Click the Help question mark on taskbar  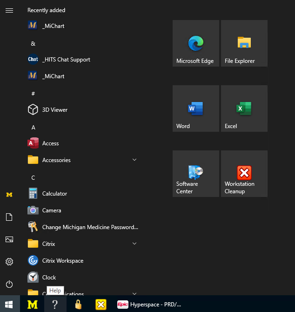point(55,304)
